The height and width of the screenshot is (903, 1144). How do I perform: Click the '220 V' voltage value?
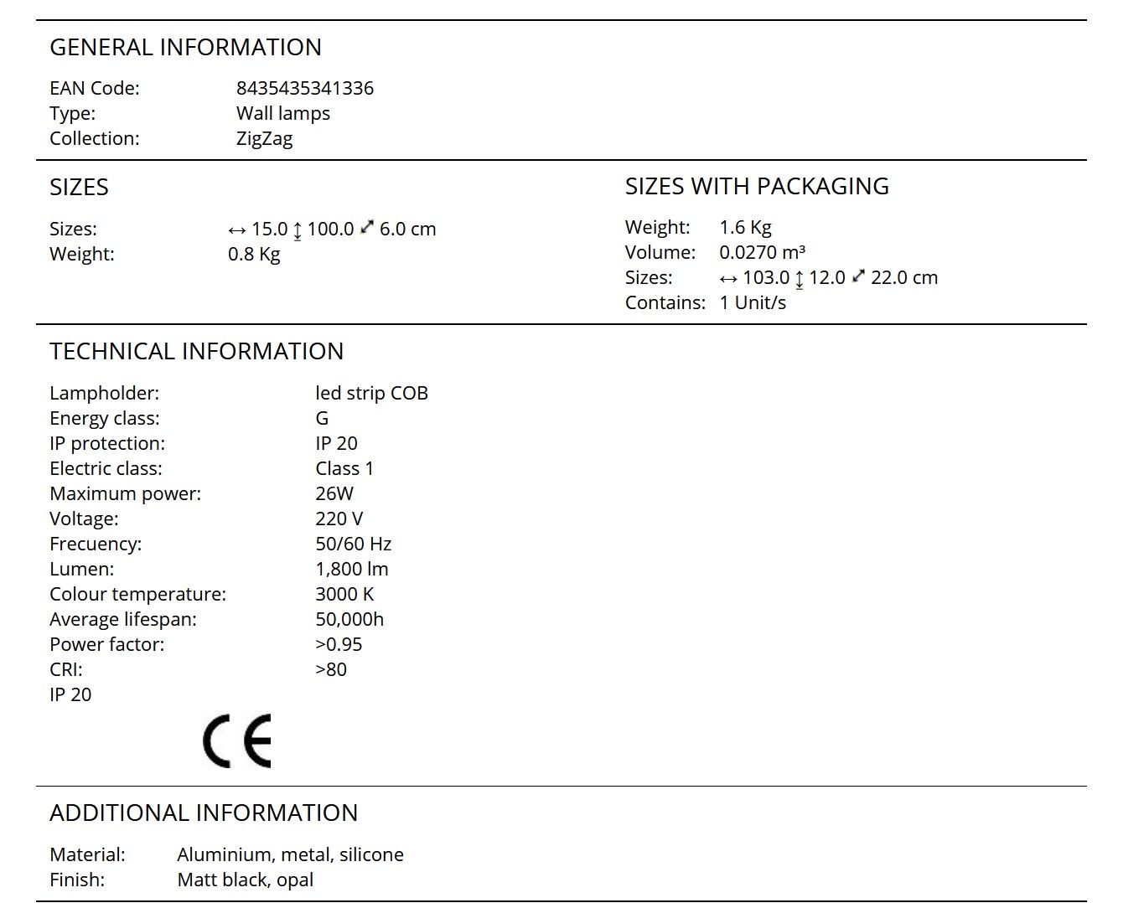339,519
